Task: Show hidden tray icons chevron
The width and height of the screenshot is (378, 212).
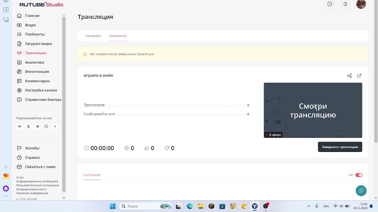Action: tap(309, 206)
